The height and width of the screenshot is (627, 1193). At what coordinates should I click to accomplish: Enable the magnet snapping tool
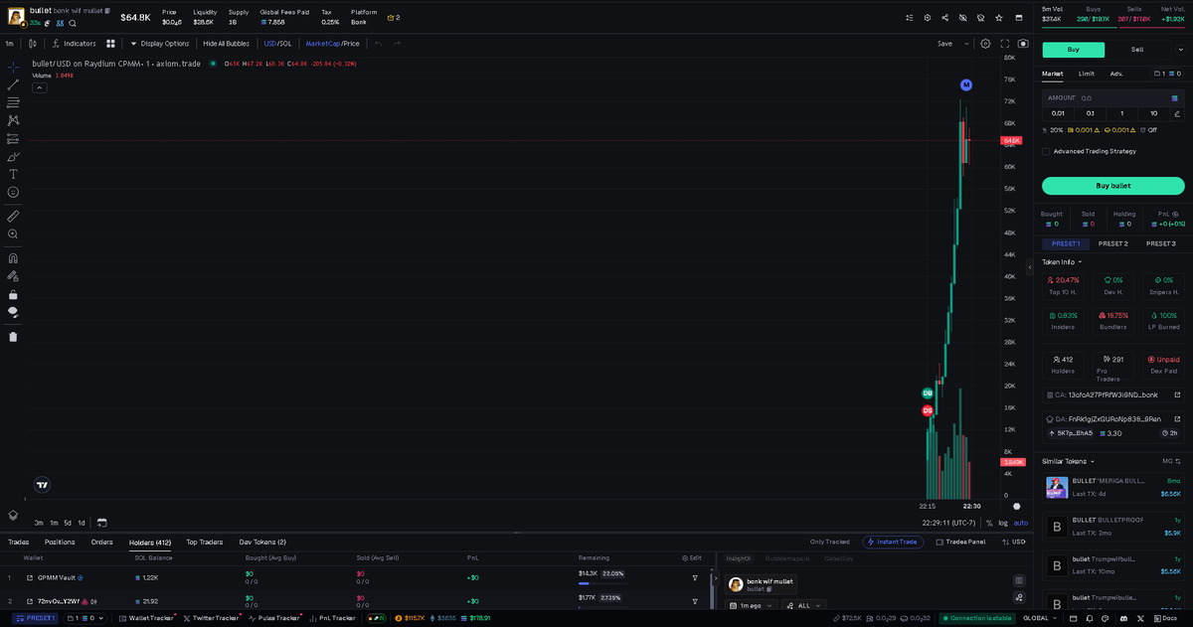point(13,258)
